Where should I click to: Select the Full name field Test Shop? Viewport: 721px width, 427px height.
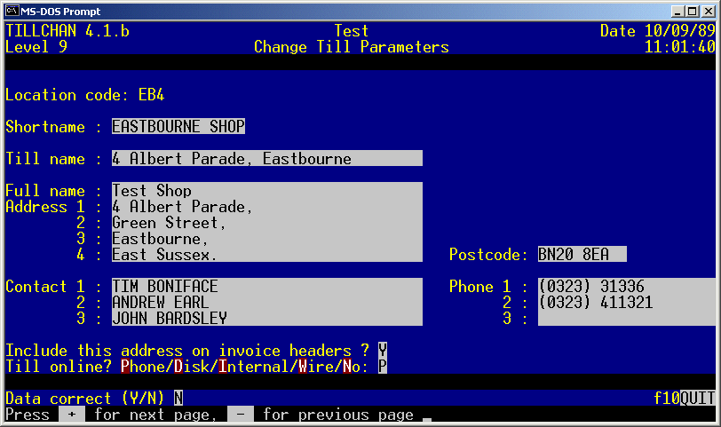click(x=266, y=191)
